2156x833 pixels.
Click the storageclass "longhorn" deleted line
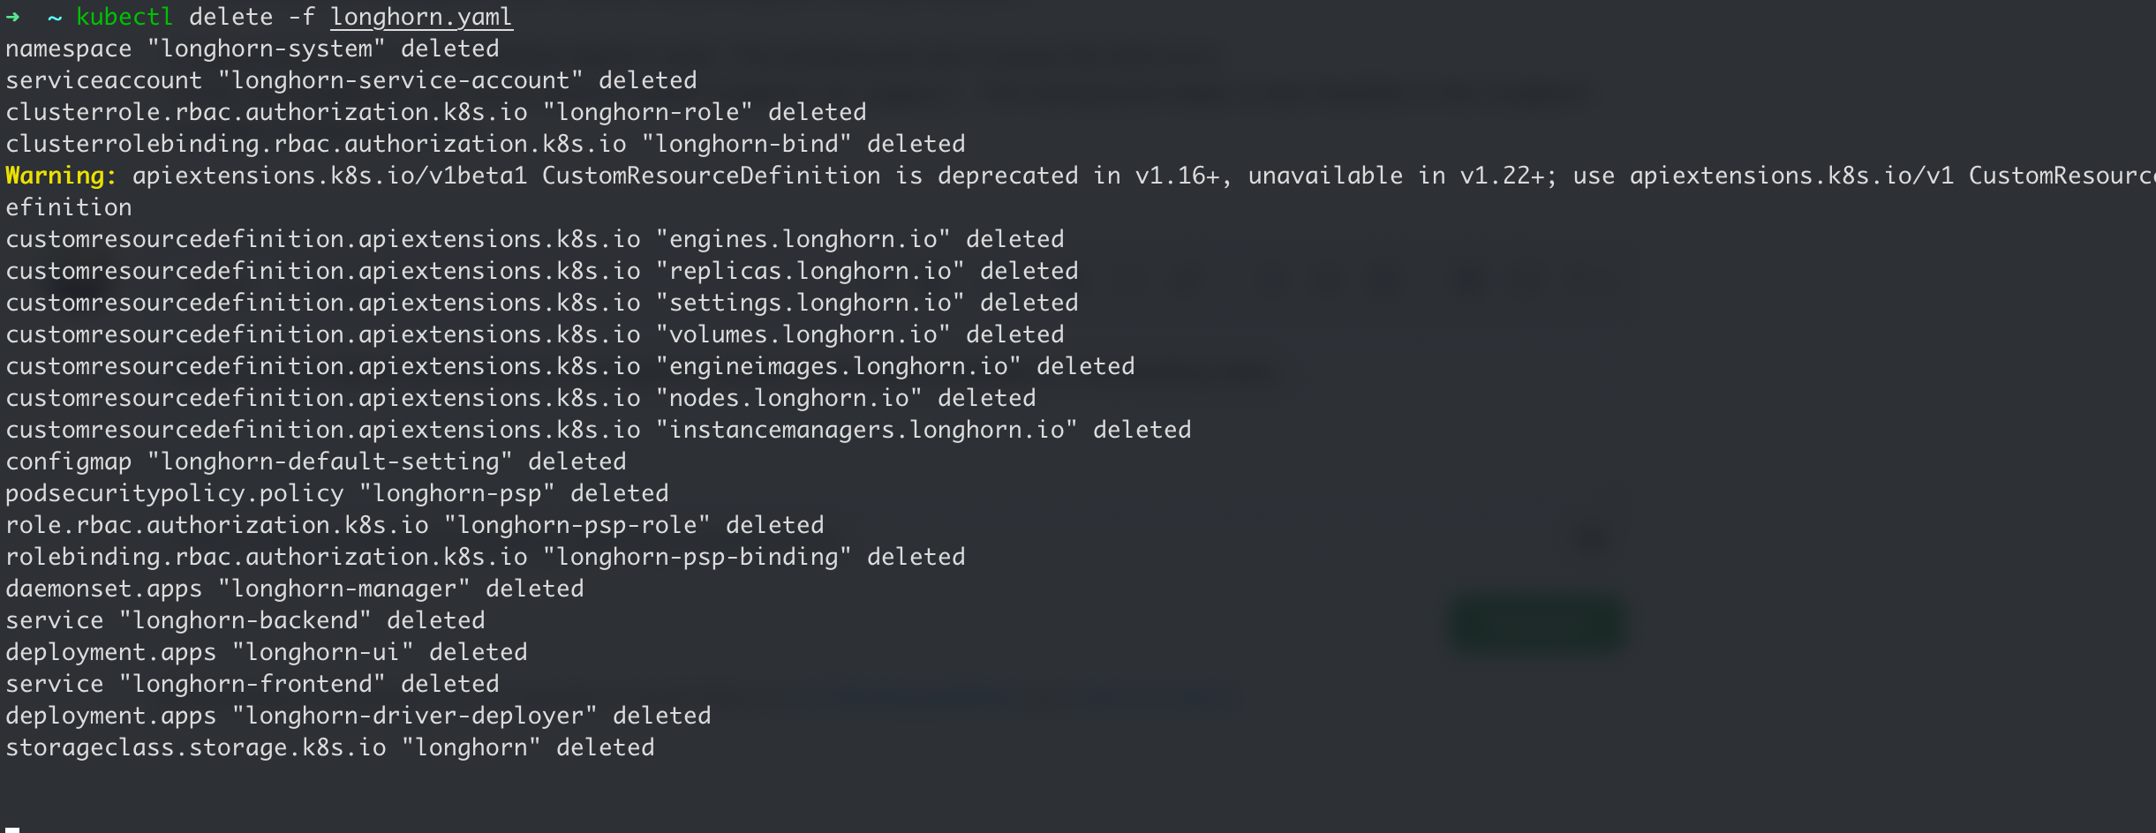[x=330, y=747]
